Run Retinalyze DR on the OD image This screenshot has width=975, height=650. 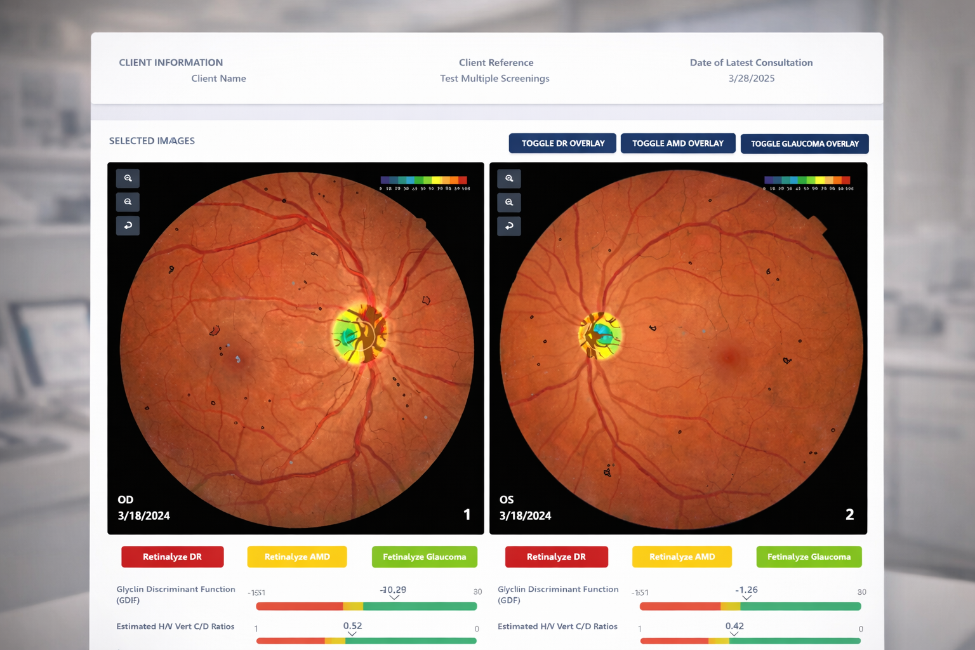(x=172, y=557)
